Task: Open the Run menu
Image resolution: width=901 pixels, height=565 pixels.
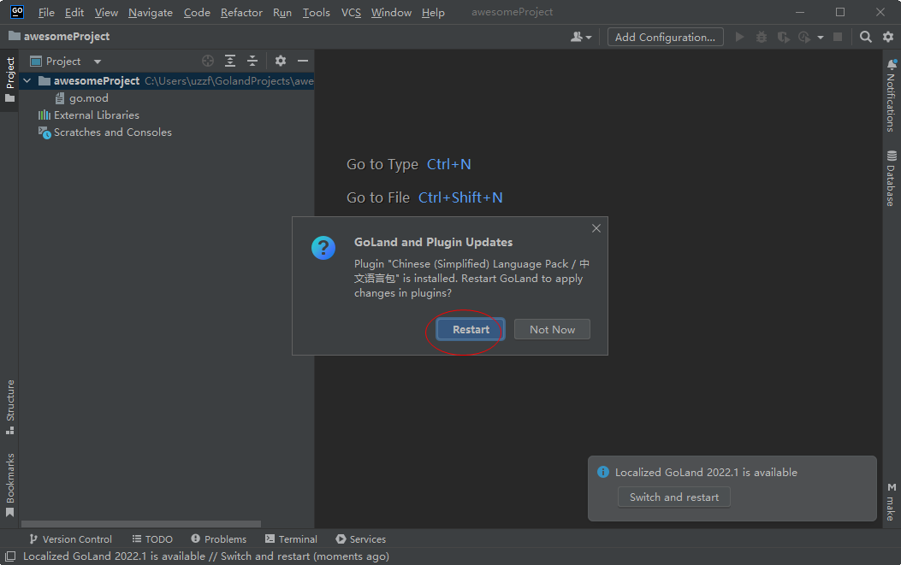Action: (282, 13)
